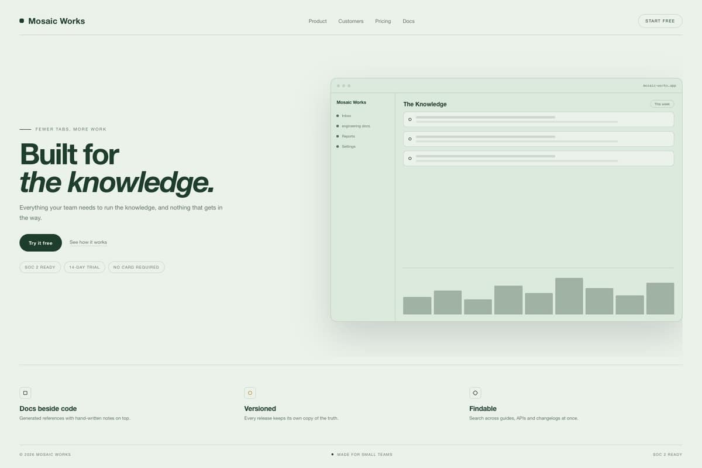Click the circle icon above Versioned
This screenshot has width=702, height=468.
pos(250,393)
